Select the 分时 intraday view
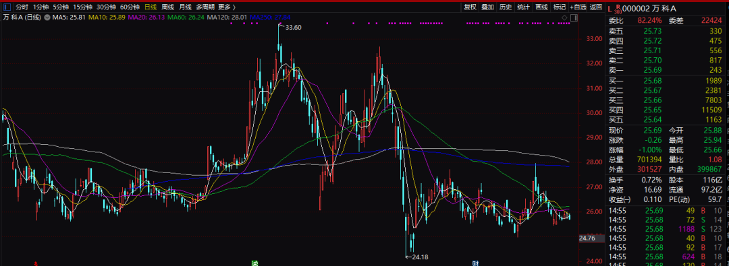The width and height of the screenshot is (729, 266). [22, 7]
